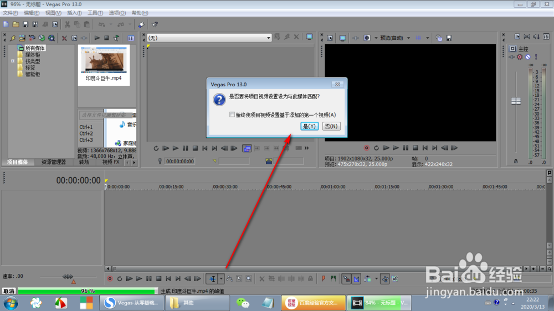Image resolution: width=554 pixels, height=311 pixels.
Task: Select the 媒体柜 folder
Action: 33,55
